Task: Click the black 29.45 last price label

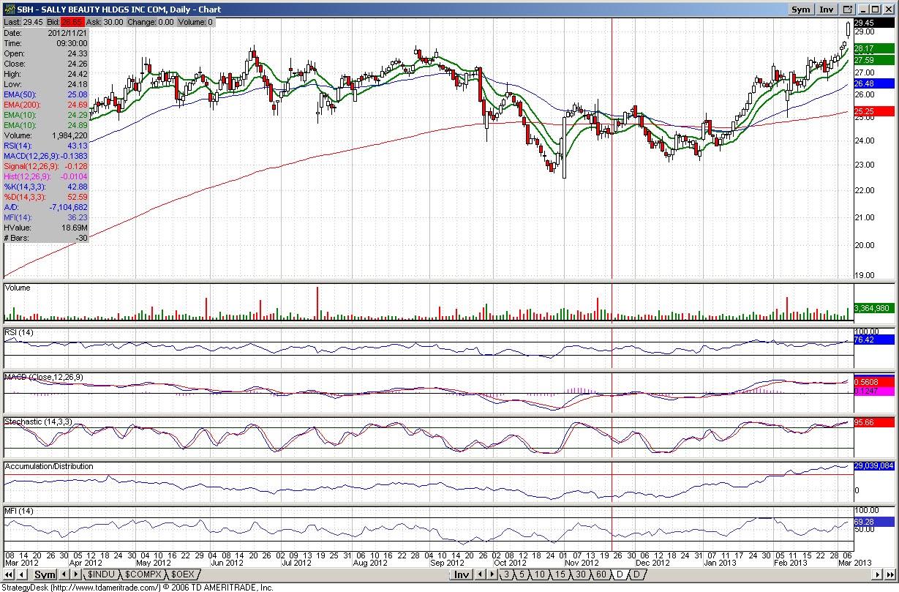Action: click(x=874, y=23)
